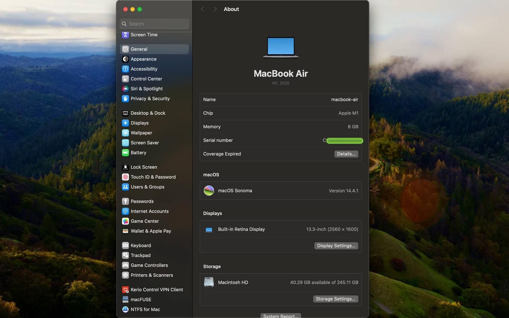Open Printers & Scanners icon
Viewport: 509px width, 318px height.
125,275
